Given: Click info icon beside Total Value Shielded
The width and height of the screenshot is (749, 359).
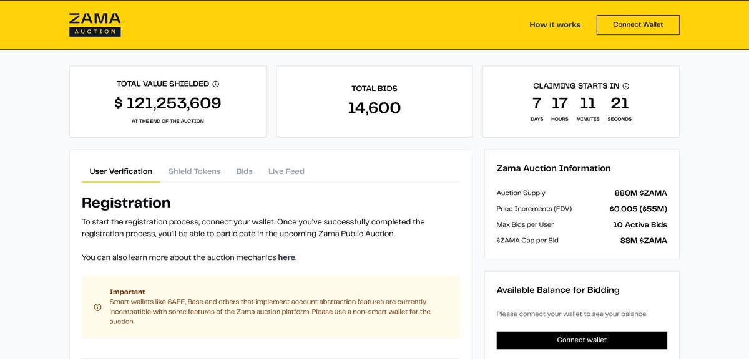Looking at the screenshot, I should tap(216, 84).
